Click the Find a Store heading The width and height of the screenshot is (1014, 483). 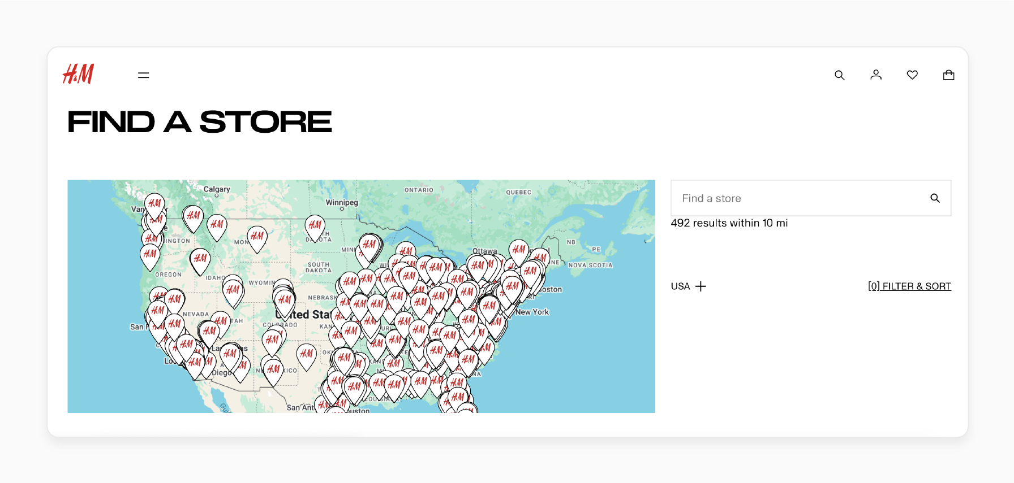200,122
